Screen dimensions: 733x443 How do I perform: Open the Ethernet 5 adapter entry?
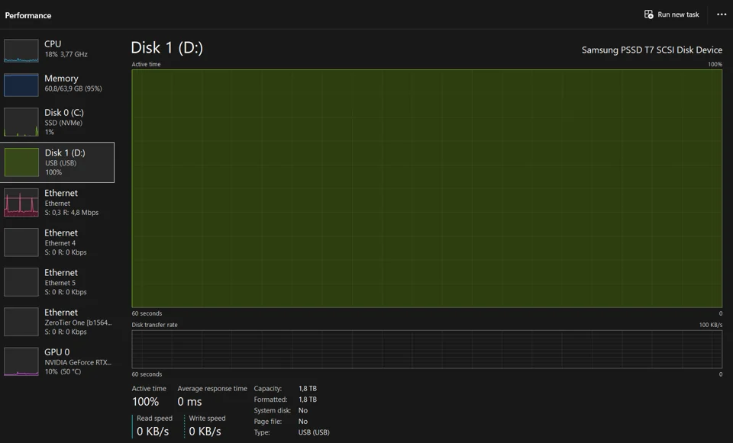[57, 281]
